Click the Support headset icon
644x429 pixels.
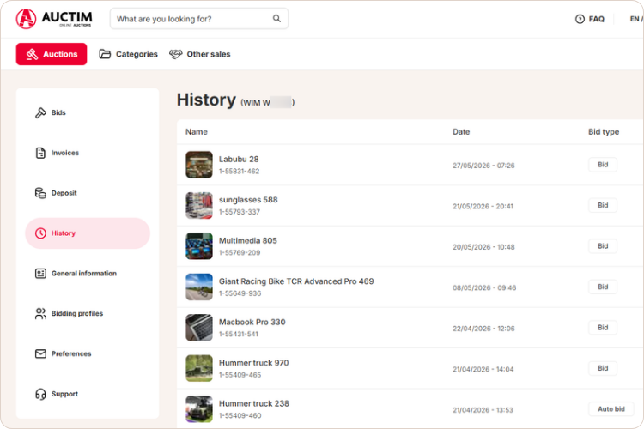pos(40,394)
